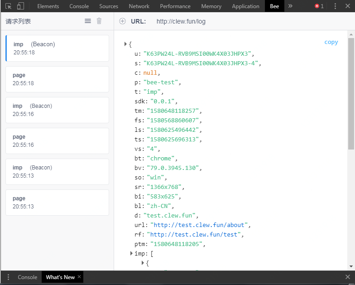Open the http://test.clew.fun/about link
The height and width of the screenshot is (285, 355).
pyautogui.click(x=199, y=225)
